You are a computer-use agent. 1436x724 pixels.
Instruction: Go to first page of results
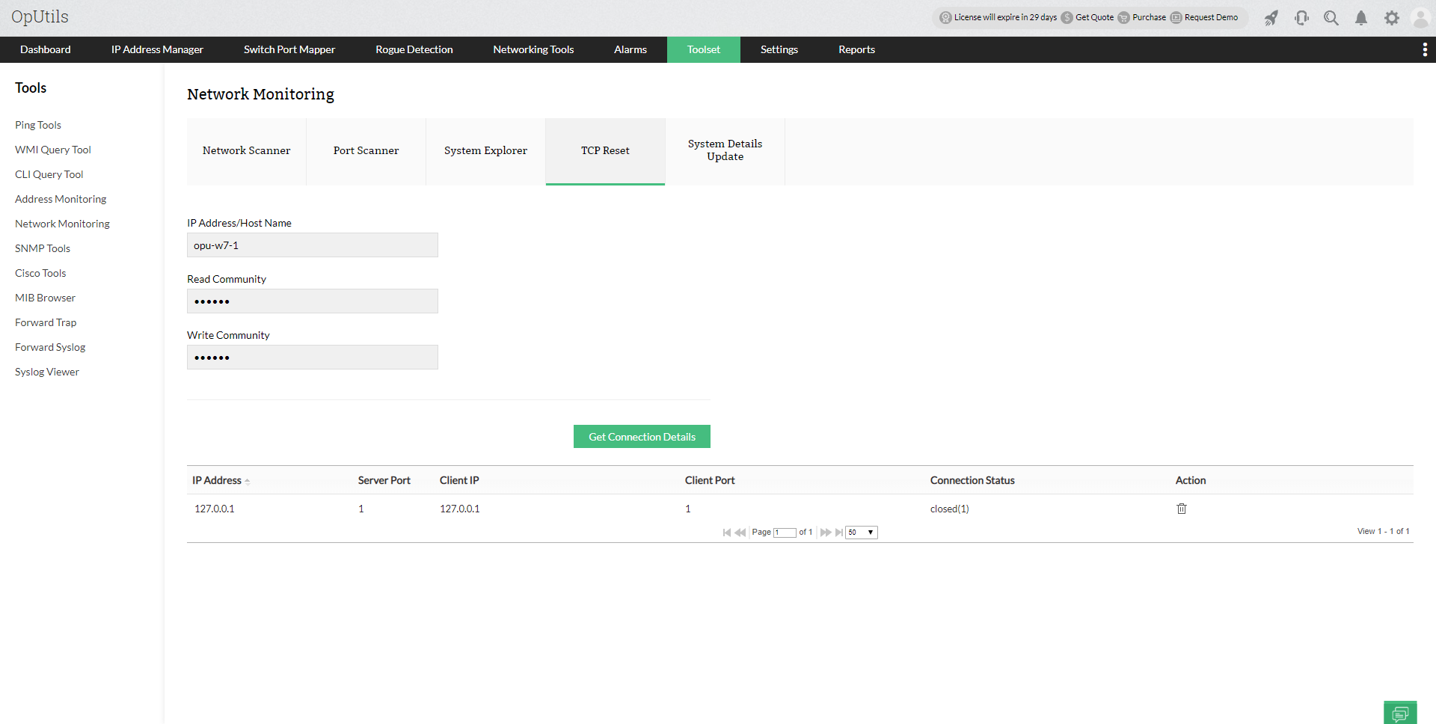coord(727,533)
